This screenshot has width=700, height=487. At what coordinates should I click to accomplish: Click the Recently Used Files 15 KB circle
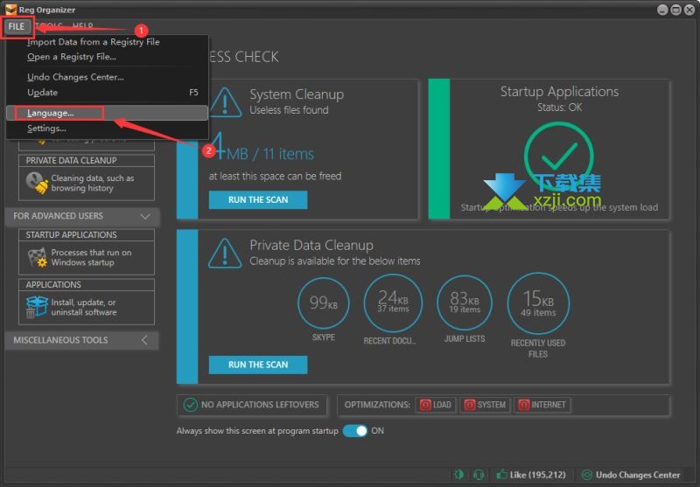click(x=538, y=303)
